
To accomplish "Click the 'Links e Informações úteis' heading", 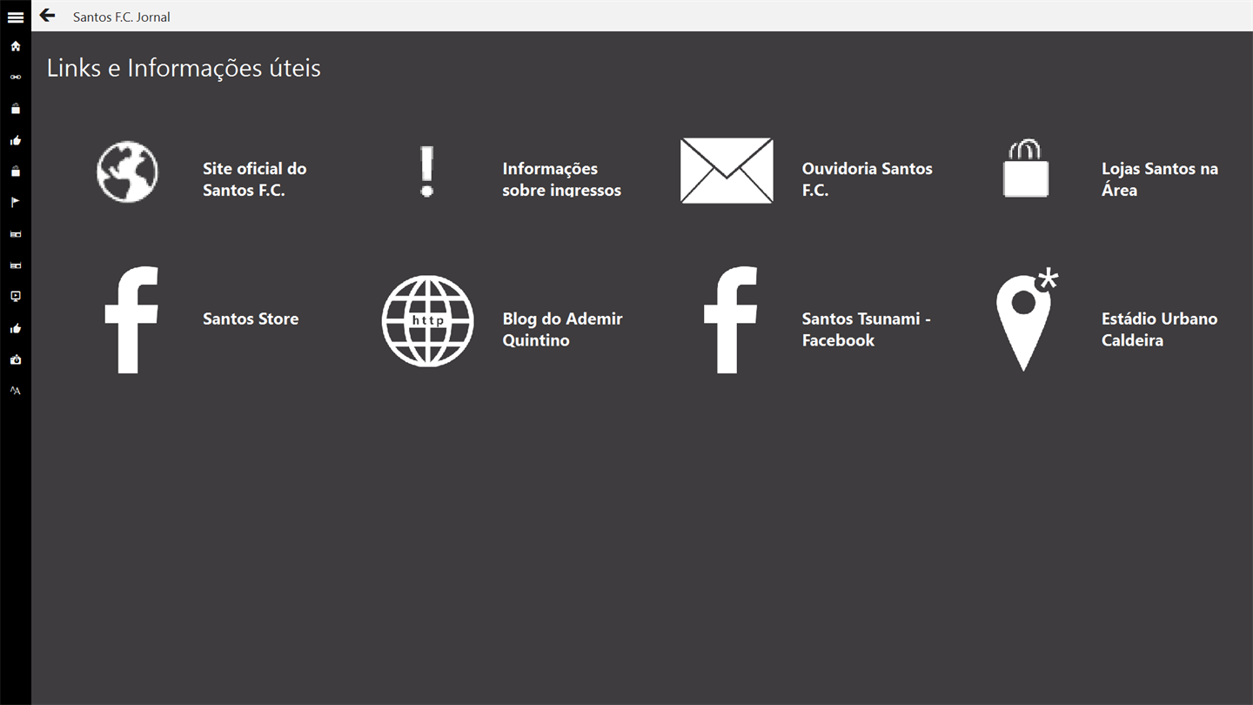I will tap(184, 68).
